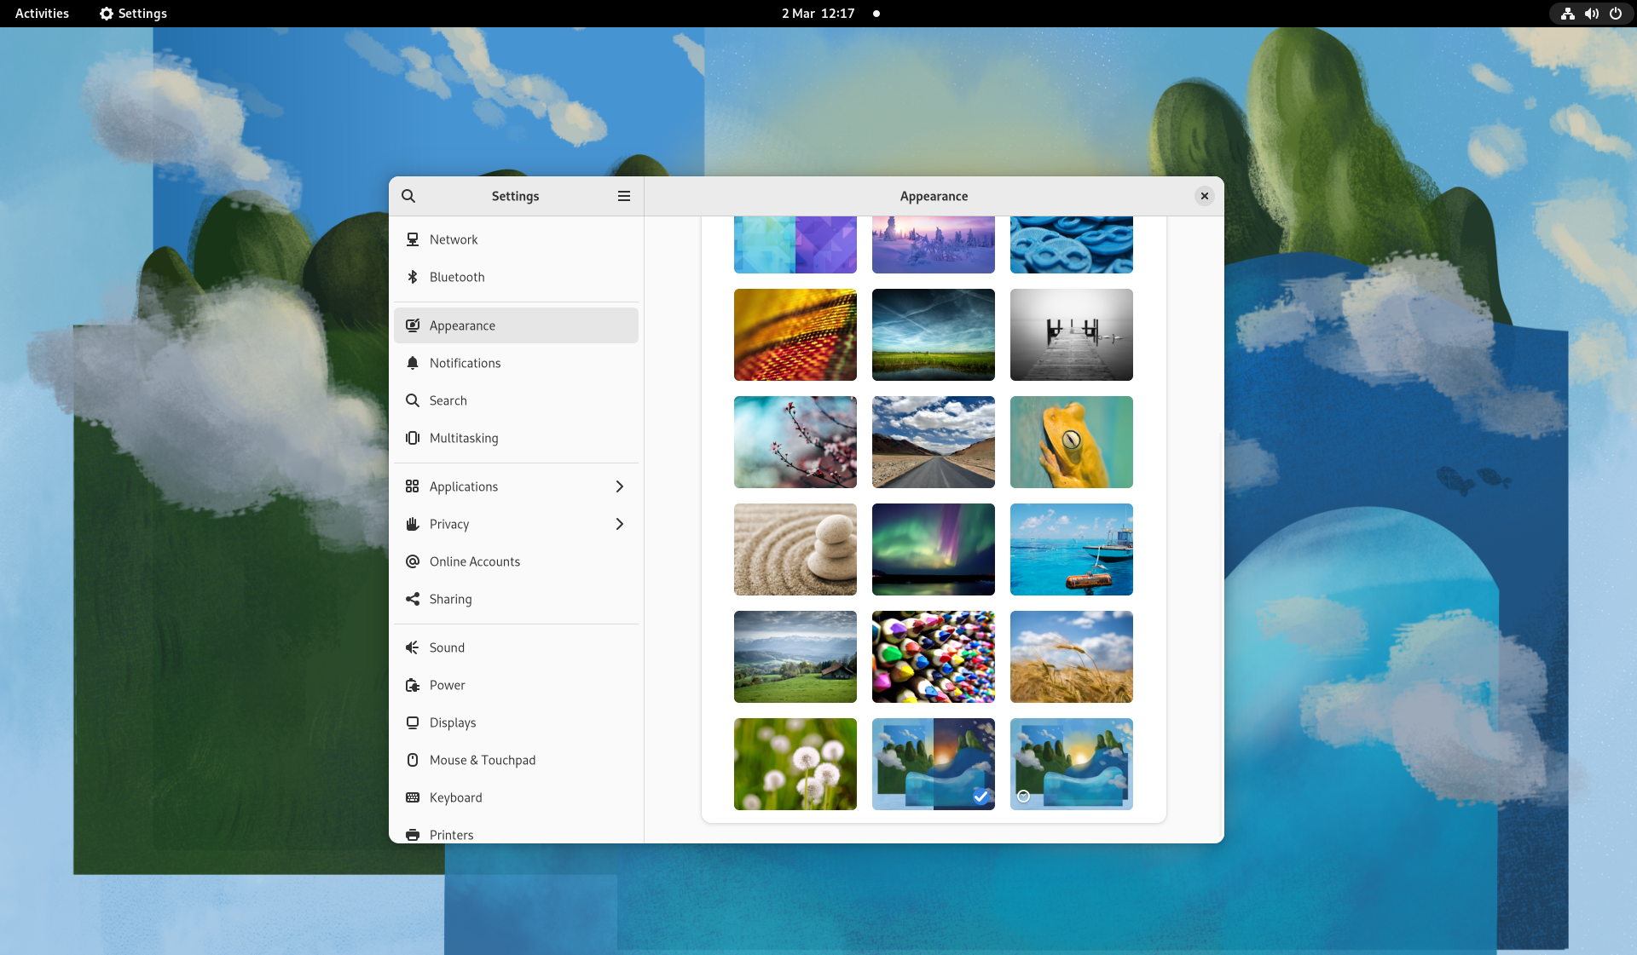This screenshot has width=1637, height=955.
Task: Choose the wheat field wallpaper
Action: click(x=1072, y=657)
